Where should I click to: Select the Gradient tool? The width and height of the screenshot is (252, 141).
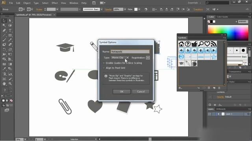tap(10, 64)
